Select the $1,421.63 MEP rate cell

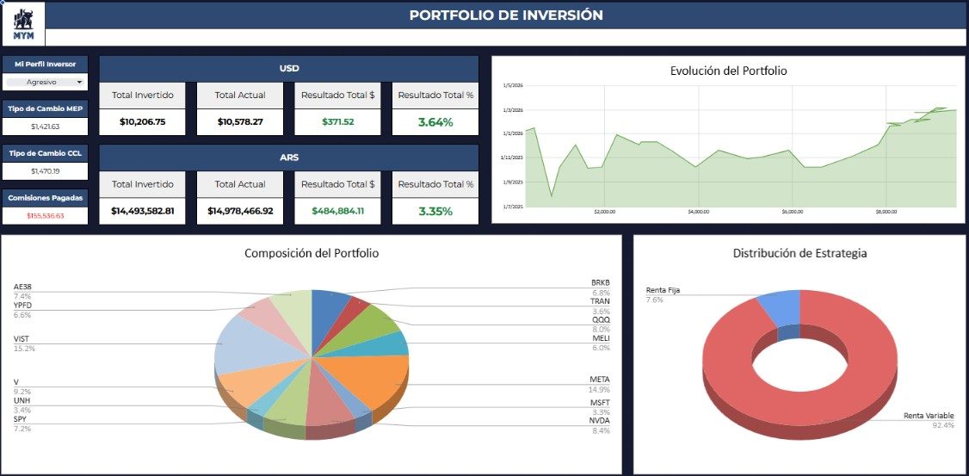pos(45,127)
